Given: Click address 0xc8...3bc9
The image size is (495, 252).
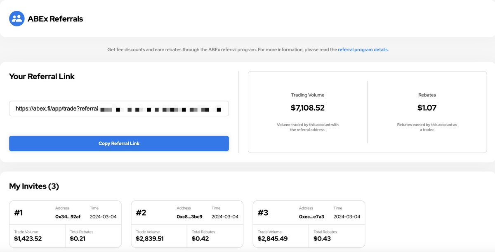Looking at the screenshot, I should (x=190, y=217).
